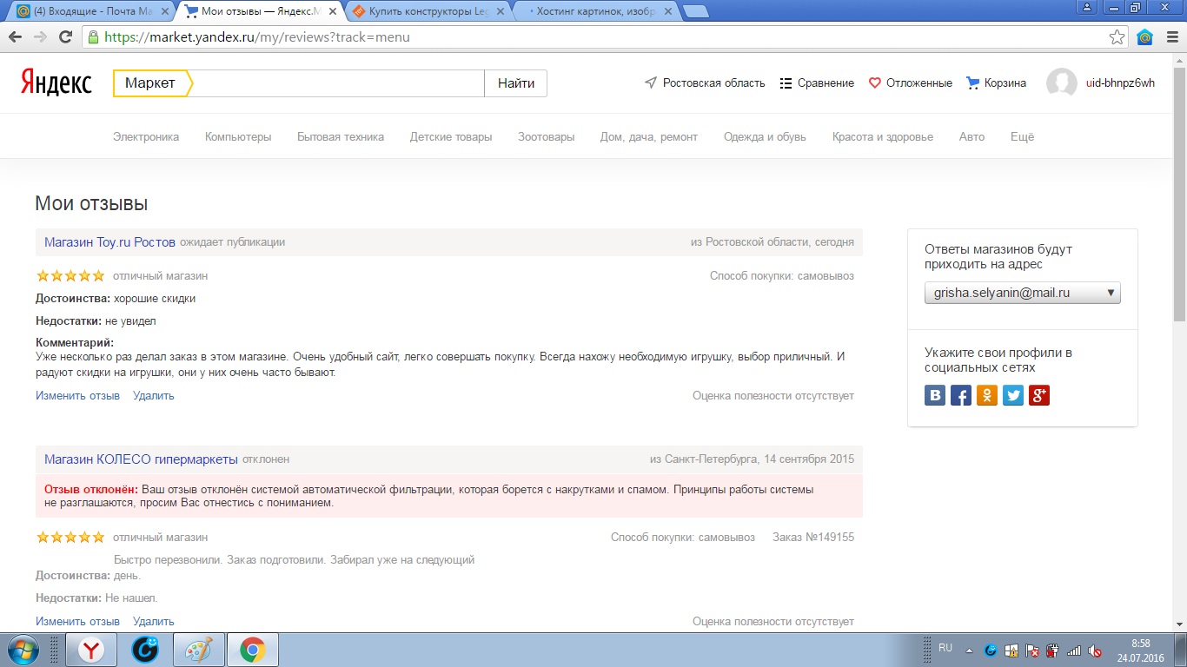Switch to the Хостинг картинок tab
1187x667 pixels.
593,11
